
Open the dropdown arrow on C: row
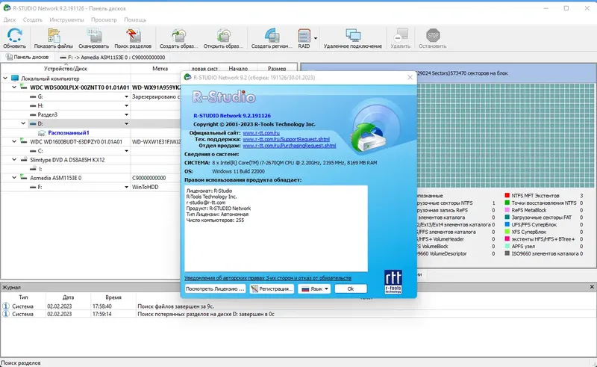(x=126, y=151)
